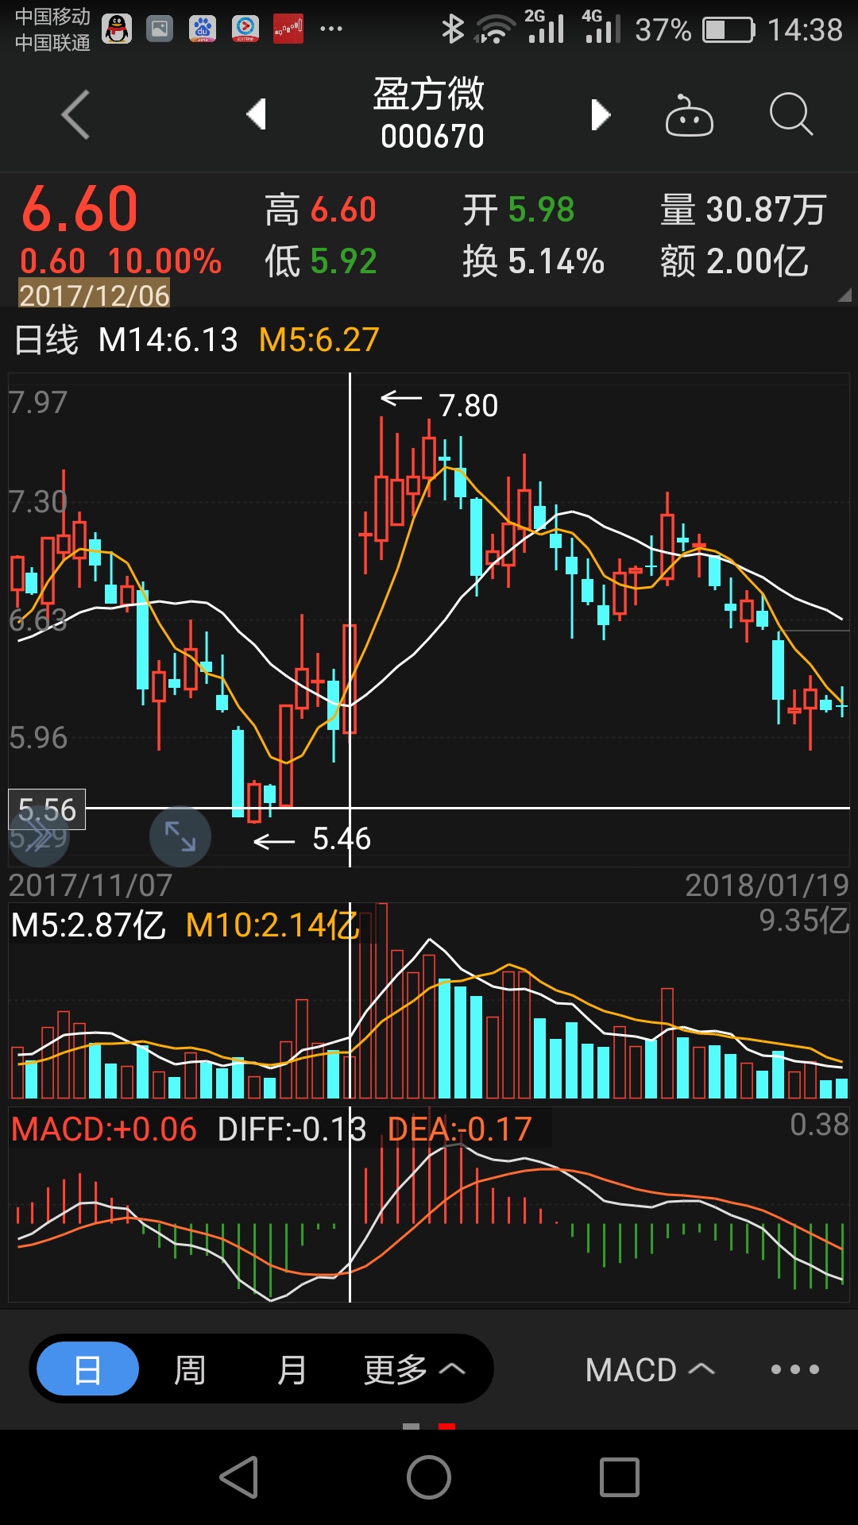This screenshot has height=1525, width=858.
Task: Tap the 额 2.00亿 amount value
Action: click(734, 261)
